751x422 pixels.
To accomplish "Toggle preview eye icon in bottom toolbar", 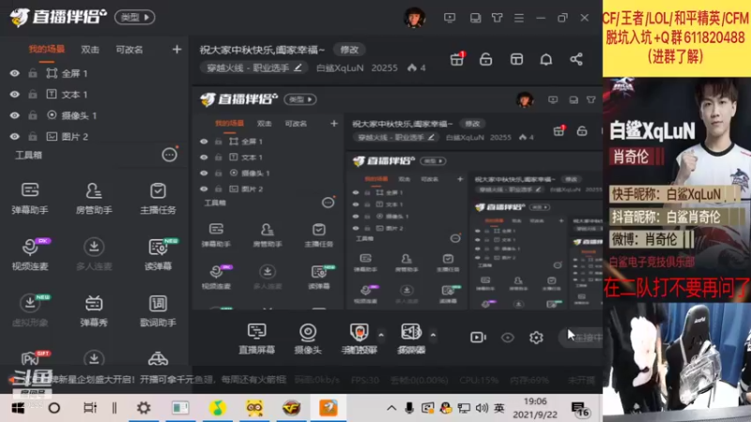I will coord(508,338).
